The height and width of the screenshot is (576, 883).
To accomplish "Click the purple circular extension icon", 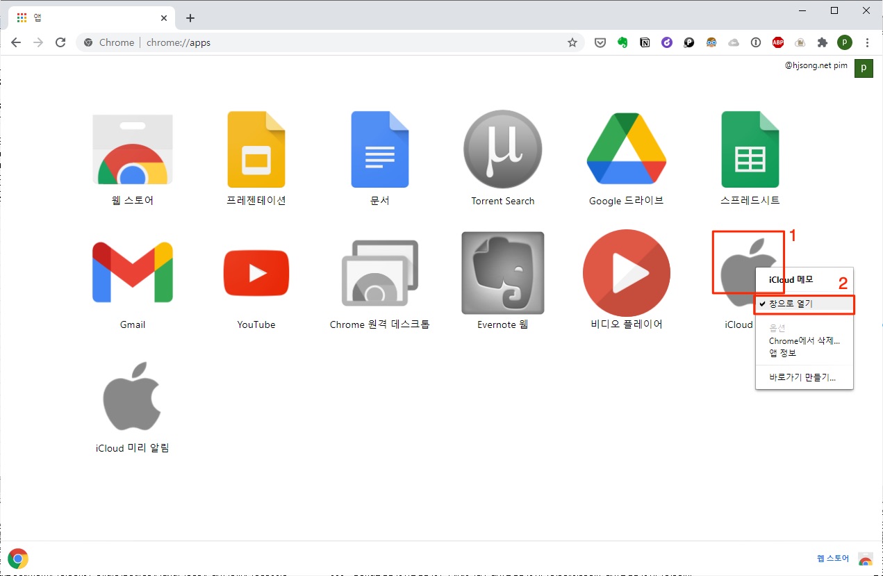I will 667,42.
